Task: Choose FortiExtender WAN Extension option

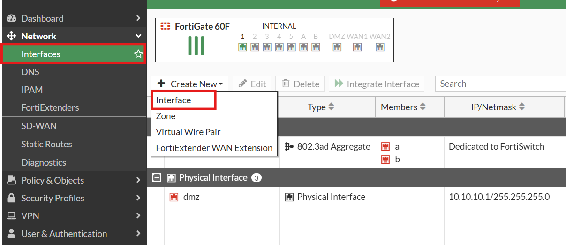Action: (x=214, y=148)
